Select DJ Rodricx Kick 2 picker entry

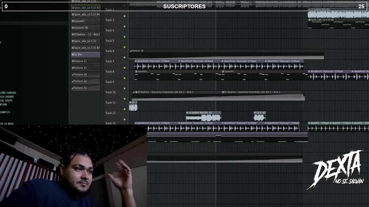pos(86,34)
